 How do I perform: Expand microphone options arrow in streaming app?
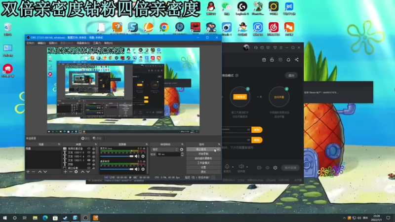pyautogui.click(x=233, y=167)
